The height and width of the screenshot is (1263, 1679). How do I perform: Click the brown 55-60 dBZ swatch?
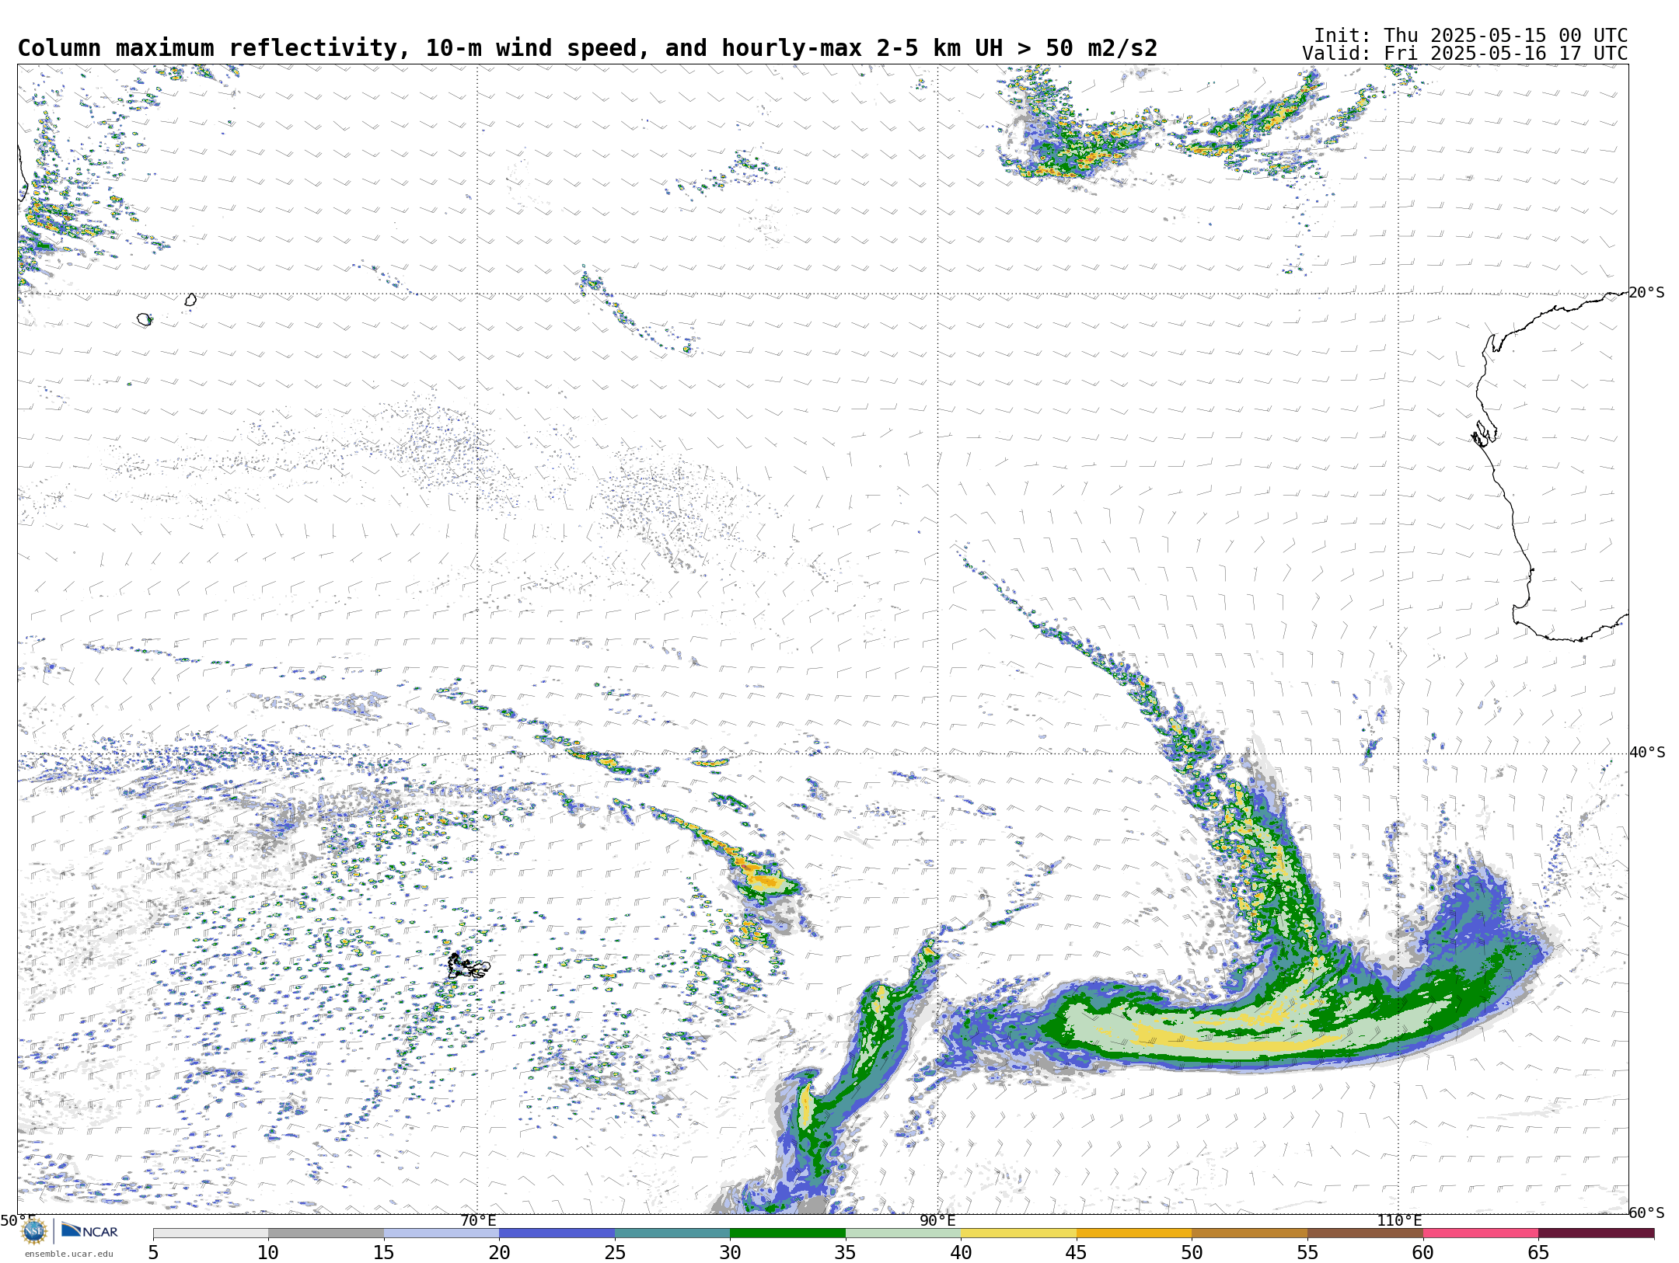(x=1365, y=1233)
